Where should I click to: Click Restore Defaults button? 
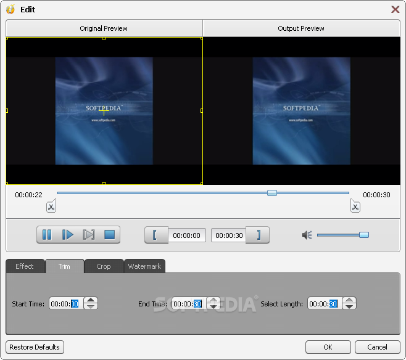35,347
